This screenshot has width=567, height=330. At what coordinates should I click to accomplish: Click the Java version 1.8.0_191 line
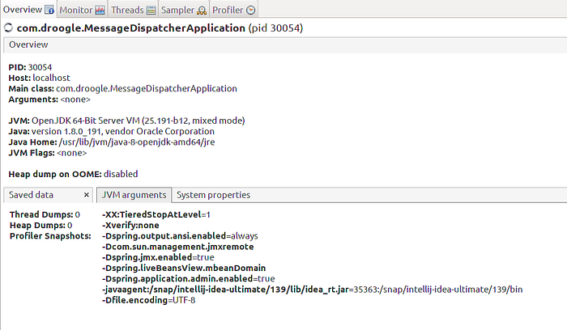coord(112,131)
